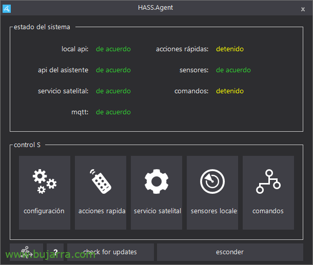Click the api del asistente status value
This screenshot has width=313, height=265.
113,70
